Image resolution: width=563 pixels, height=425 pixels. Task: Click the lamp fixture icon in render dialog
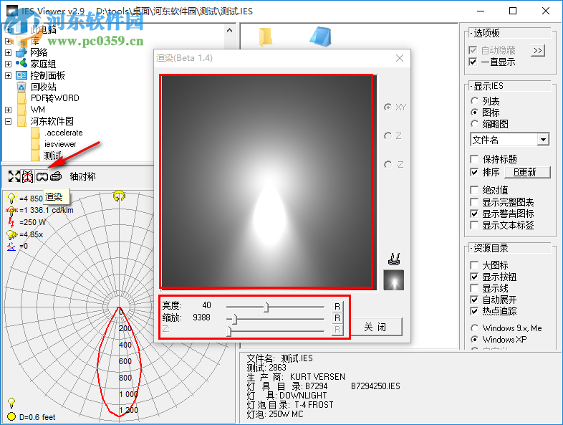394,259
